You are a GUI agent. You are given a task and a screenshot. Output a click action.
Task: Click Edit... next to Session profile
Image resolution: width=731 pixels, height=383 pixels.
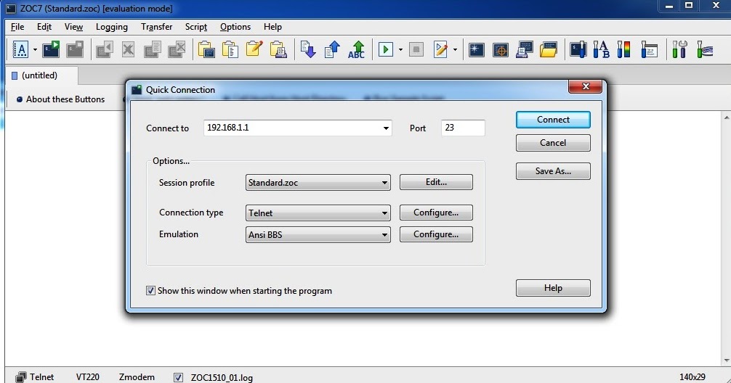click(x=436, y=182)
